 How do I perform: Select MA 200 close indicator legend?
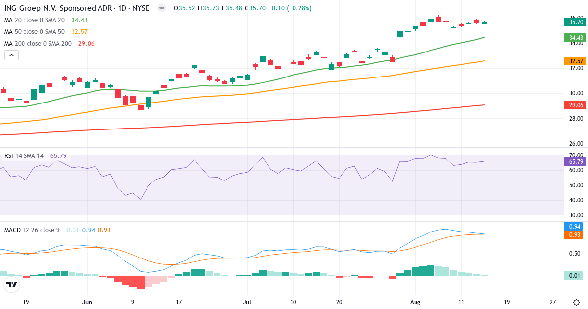pyautogui.click(x=38, y=44)
